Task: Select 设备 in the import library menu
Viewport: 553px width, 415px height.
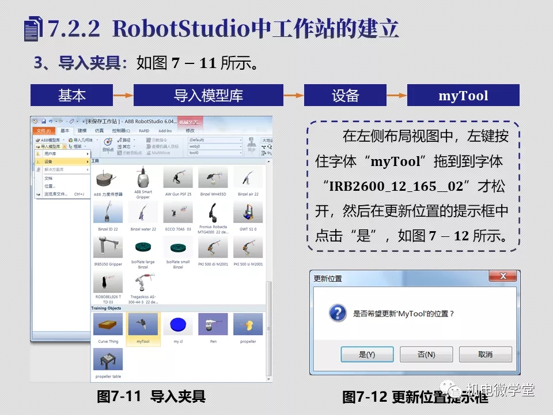Action: pyautogui.click(x=62, y=161)
